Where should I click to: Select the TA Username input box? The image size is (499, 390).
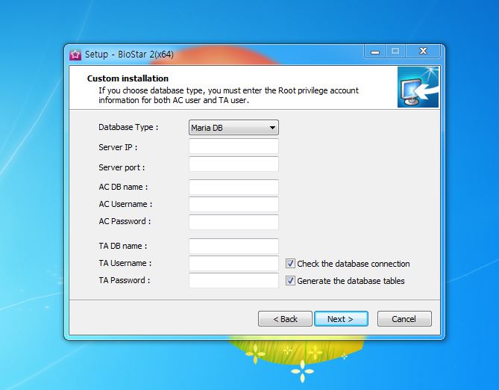233,264
